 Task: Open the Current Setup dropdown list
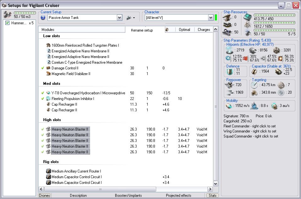click(x=119, y=18)
